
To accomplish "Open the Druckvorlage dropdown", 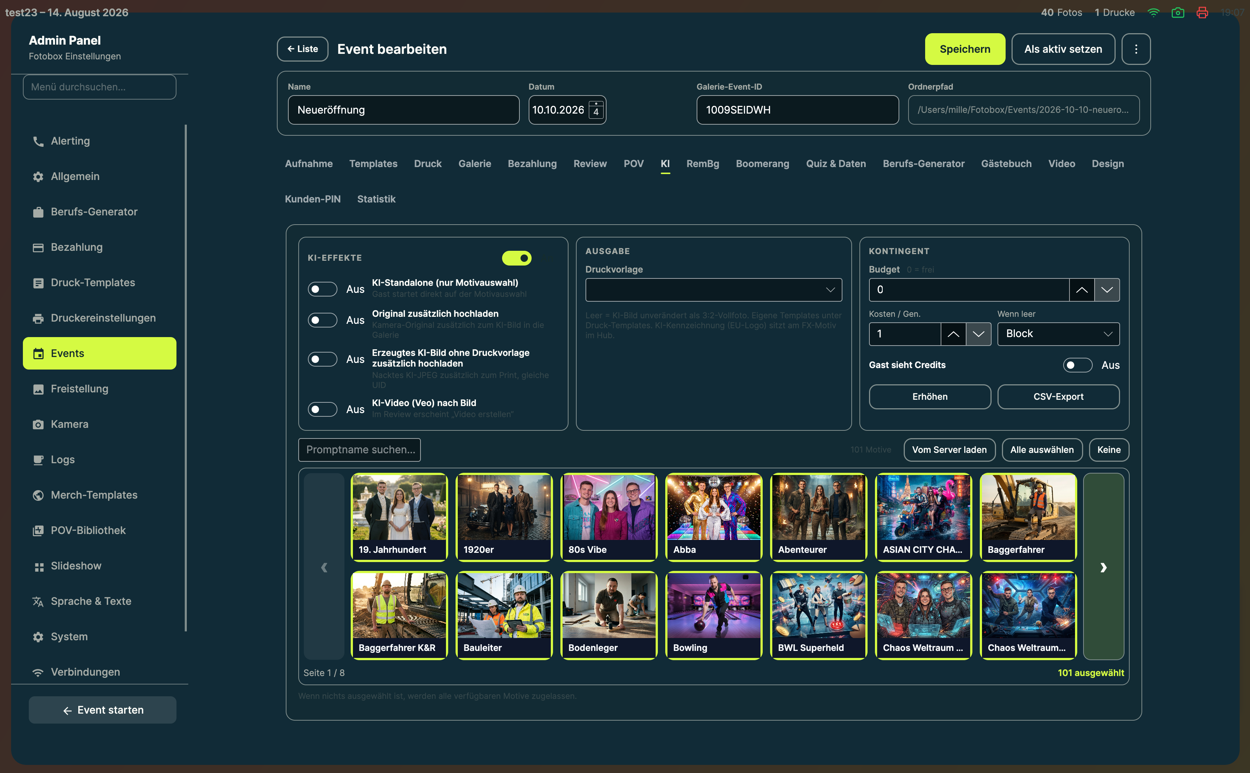I will [714, 290].
